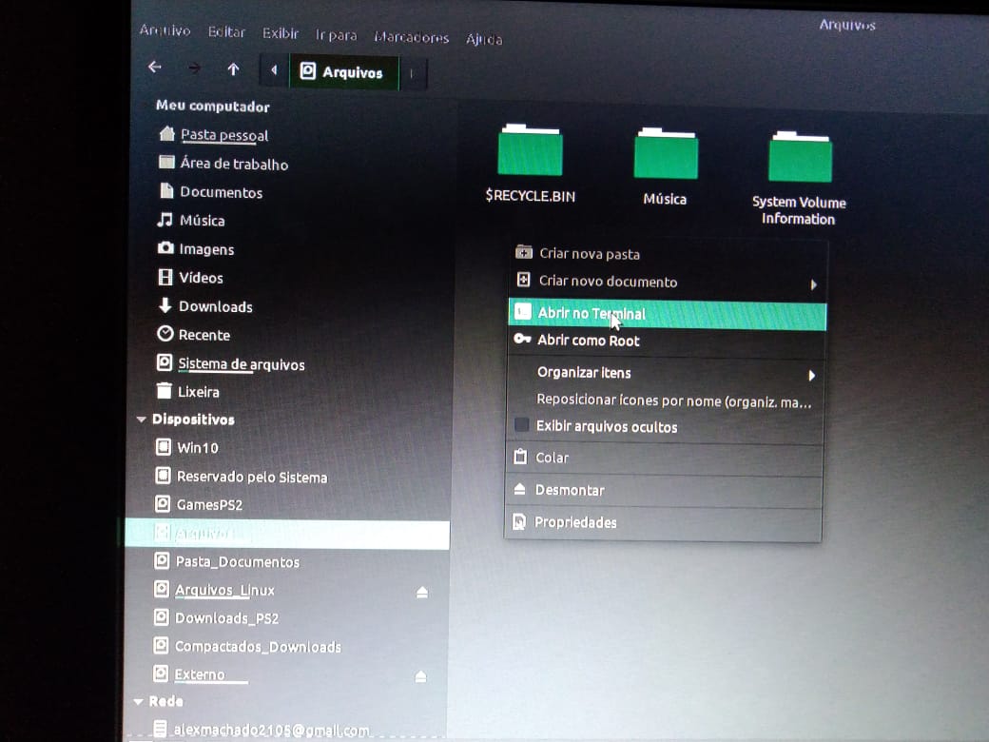Image resolution: width=989 pixels, height=742 pixels.
Task: Open the Criar novo documento submenu
Action: 668,282
